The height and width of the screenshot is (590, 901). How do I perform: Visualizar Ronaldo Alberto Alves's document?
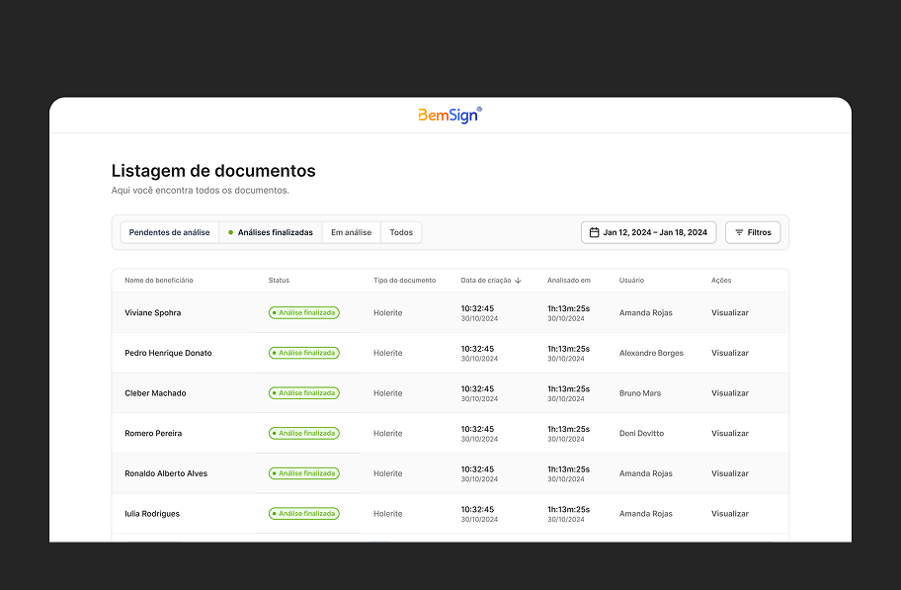pyautogui.click(x=730, y=473)
